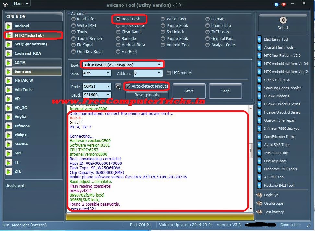Click the Test battery tool icon

tap(259, 212)
